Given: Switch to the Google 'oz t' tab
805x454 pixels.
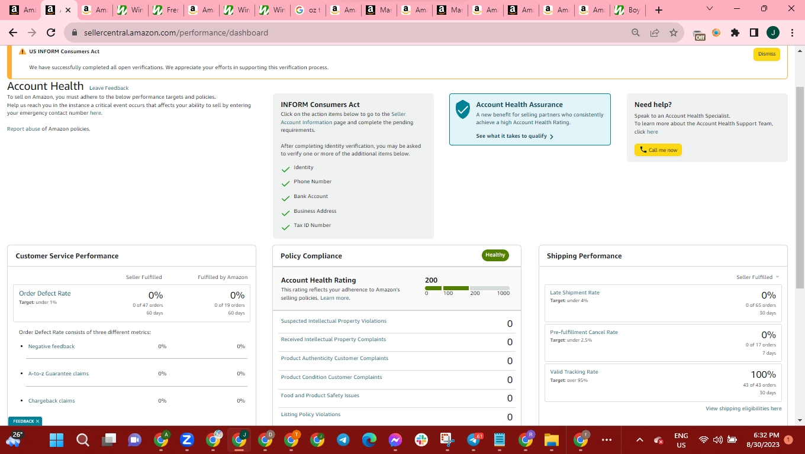Looking at the screenshot, I should [x=307, y=10].
